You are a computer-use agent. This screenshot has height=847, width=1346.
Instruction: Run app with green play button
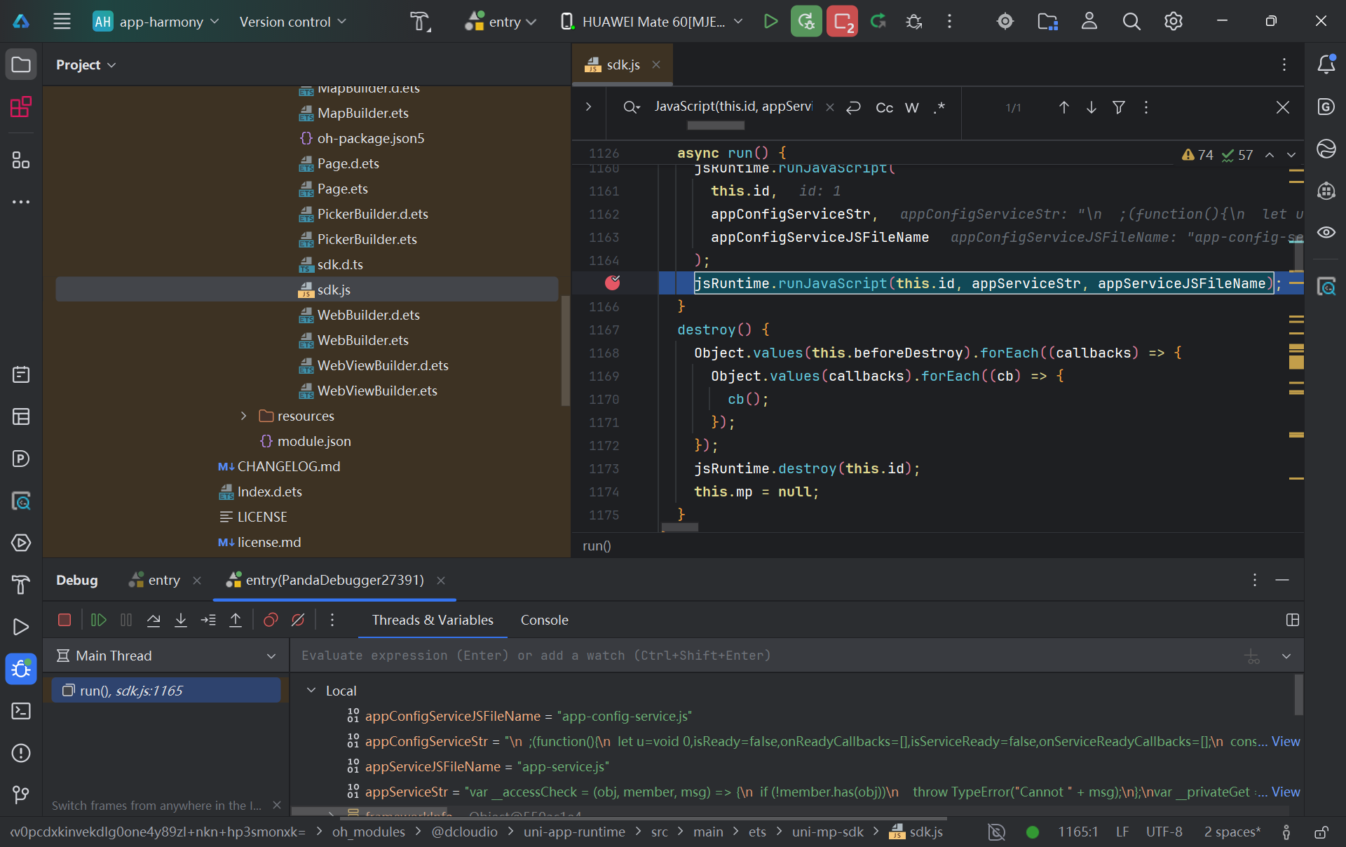click(770, 21)
